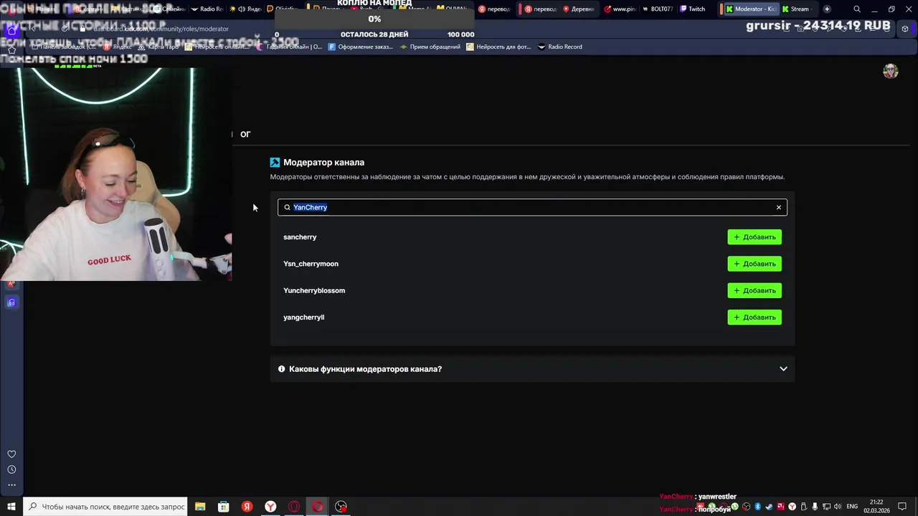
Task: Open a new browser tab with plus
Action: coord(827,9)
